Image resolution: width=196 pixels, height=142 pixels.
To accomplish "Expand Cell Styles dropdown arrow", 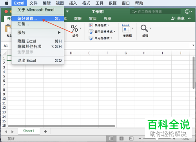I will (x=111, y=38).
